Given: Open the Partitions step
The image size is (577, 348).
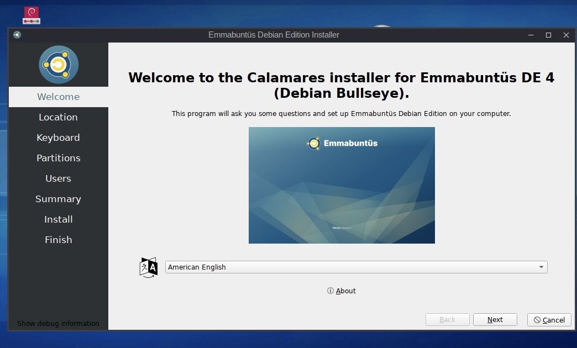Looking at the screenshot, I should coord(59,158).
